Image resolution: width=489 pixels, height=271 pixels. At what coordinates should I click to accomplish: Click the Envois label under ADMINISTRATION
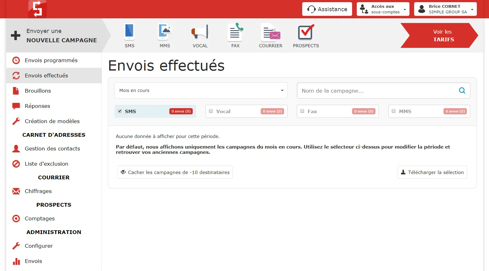click(33, 261)
